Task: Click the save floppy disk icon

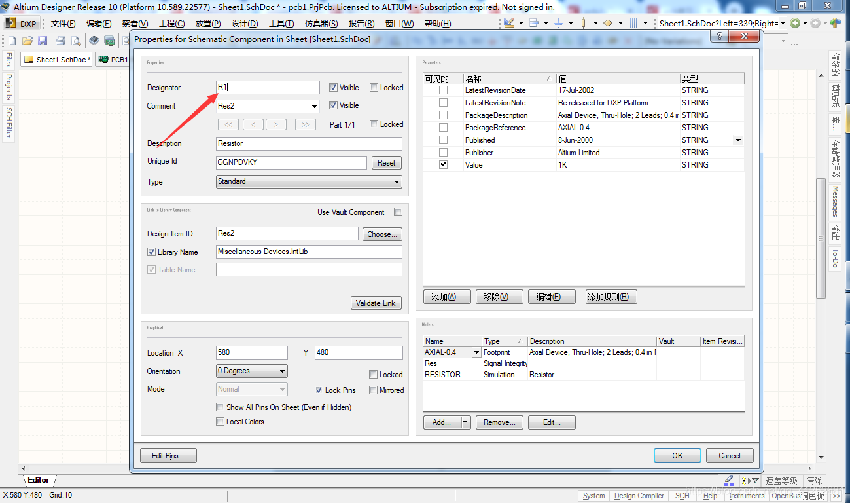Action: pyautogui.click(x=43, y=41)
